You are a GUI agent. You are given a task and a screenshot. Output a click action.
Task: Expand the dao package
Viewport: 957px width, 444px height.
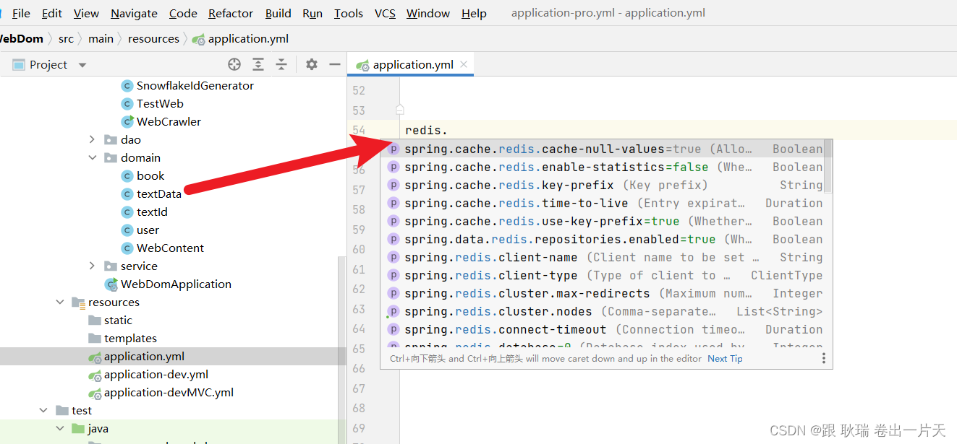pos(91,139)
